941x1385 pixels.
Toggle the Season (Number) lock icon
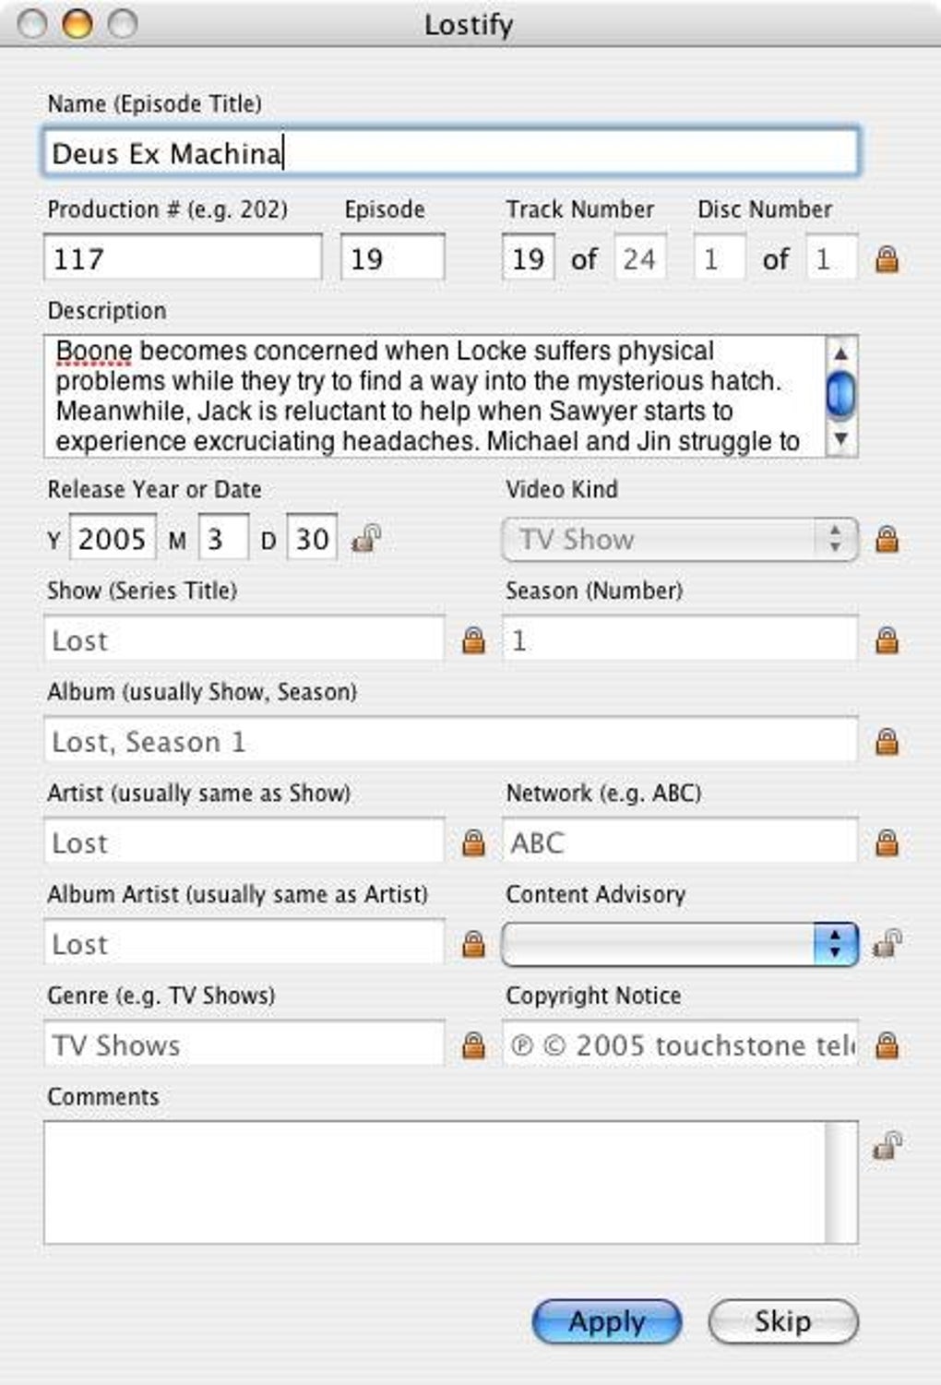(x=887, y=640)
